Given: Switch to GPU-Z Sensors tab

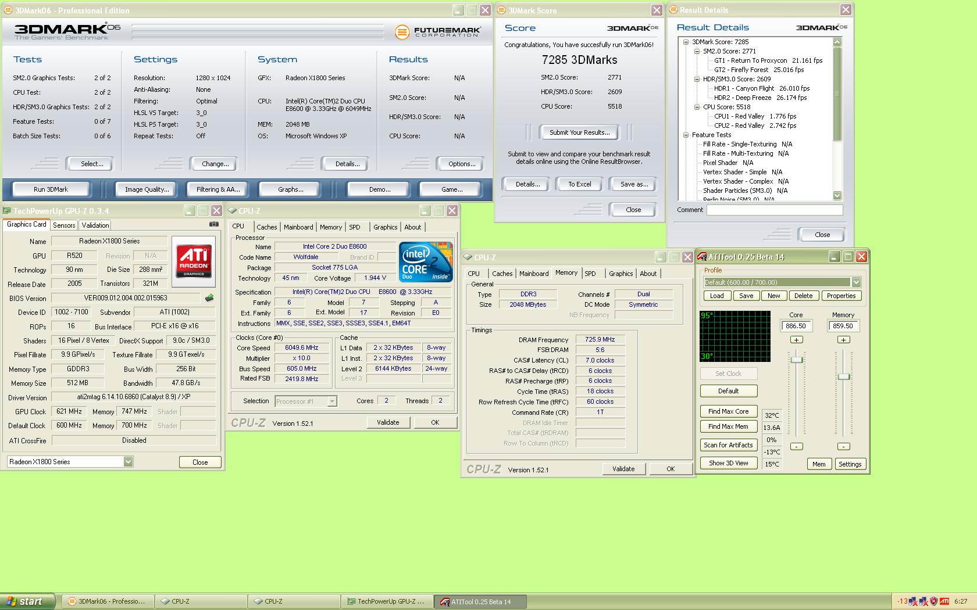Looking at the screenshot, I should pos(64,225).
